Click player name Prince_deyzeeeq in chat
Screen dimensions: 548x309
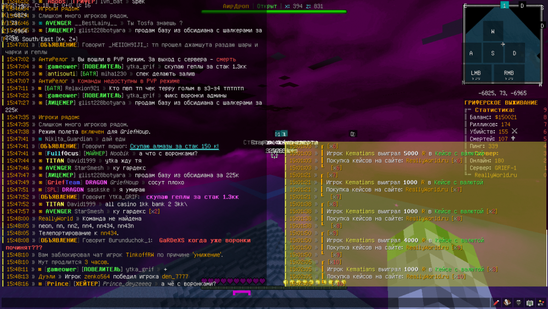point(127,284)
